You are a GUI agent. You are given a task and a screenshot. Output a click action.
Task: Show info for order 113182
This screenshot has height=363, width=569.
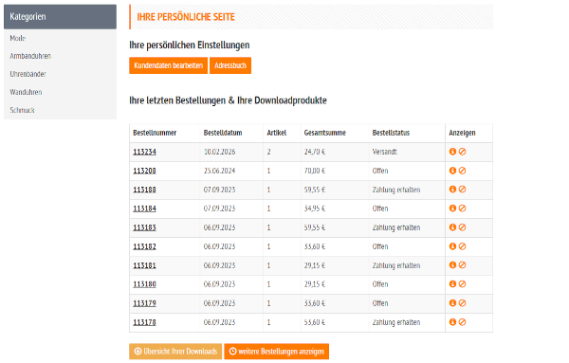452,246
